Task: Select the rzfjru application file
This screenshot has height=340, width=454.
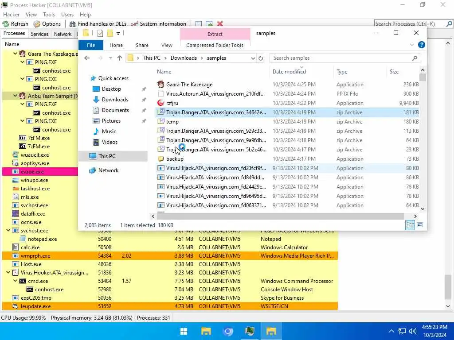Action: (287, 103)
